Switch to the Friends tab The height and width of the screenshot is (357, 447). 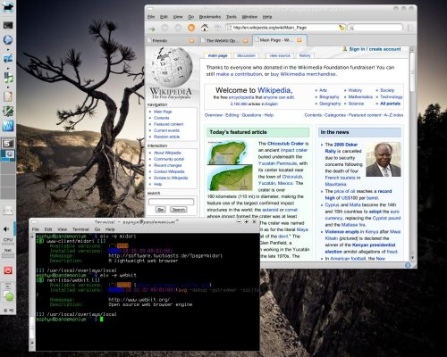[171, 40]
